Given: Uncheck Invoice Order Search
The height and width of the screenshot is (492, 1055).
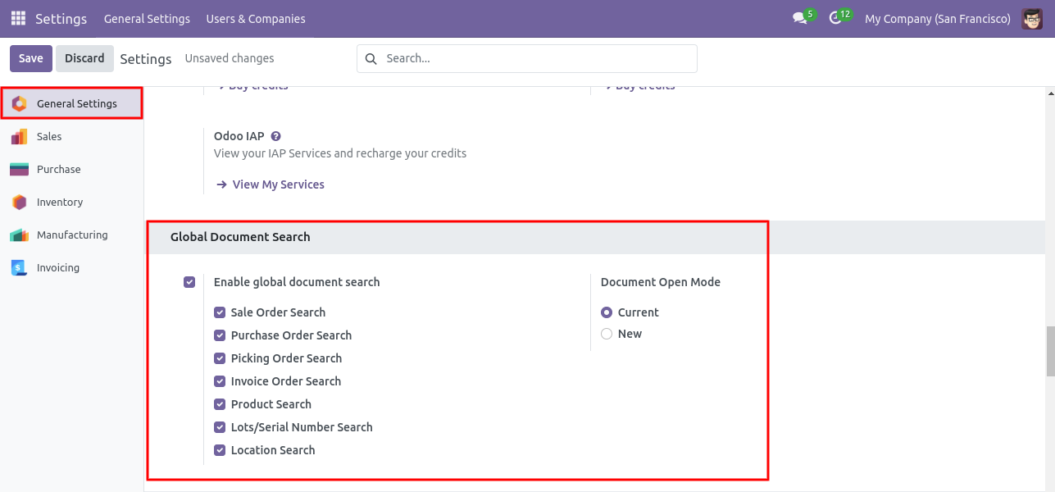Looking at the screenshot, I should click(x=220, y=381).
